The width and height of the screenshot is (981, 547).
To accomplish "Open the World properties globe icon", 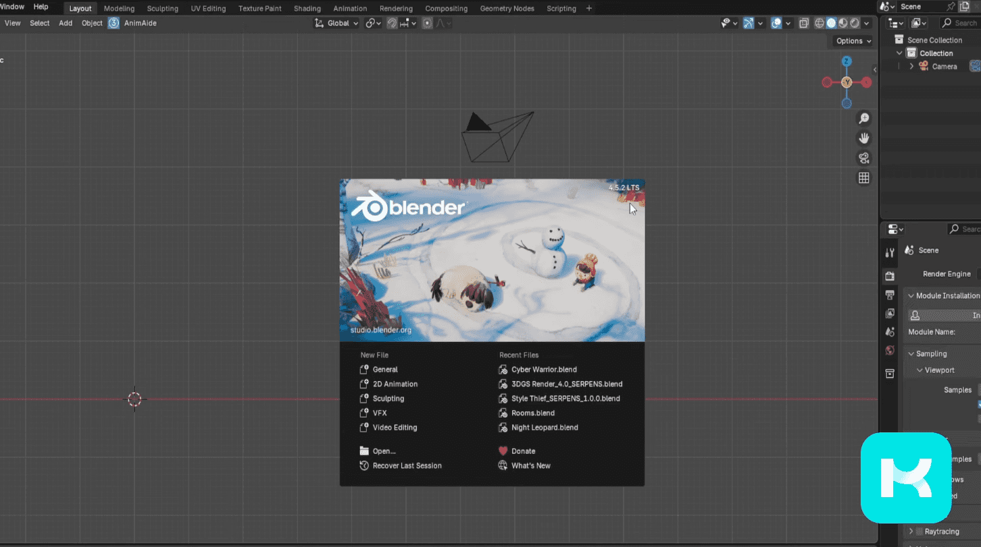I will [890, 350].
